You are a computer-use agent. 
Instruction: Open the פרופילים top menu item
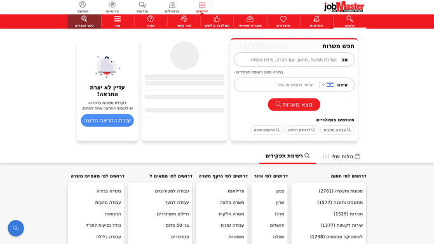point(172,7)
